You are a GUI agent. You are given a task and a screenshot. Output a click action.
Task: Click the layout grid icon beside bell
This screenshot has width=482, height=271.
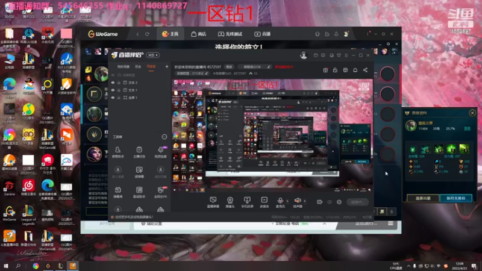pos(345,70)
